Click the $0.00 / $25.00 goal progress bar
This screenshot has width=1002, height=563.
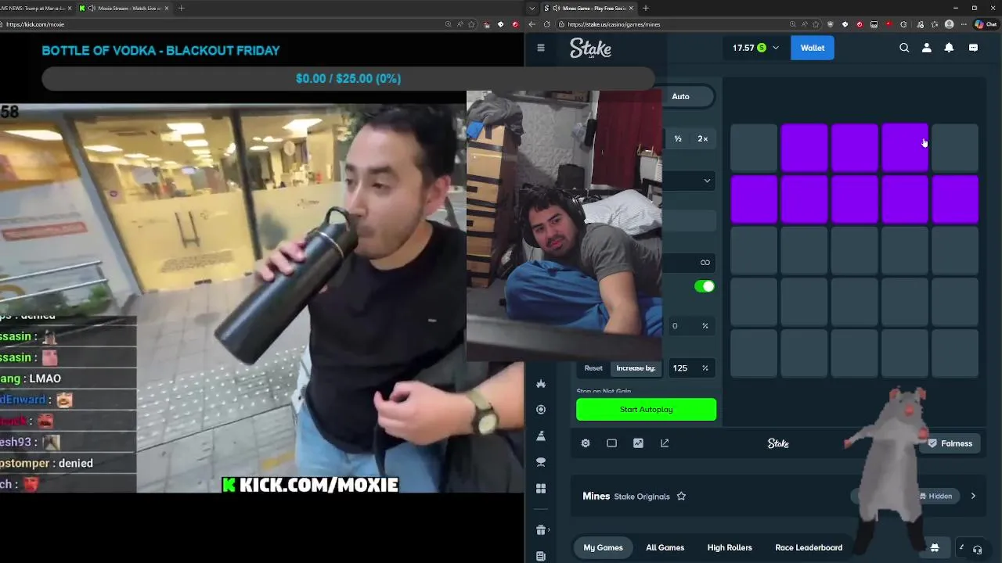tap(348, 78)
